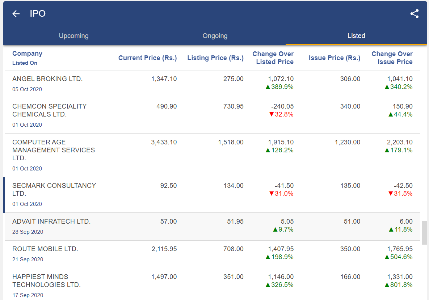Viewport: 429px width, 300px height.
Task: Open the Ongoing IPOs tab
Action: pyautogui.click(x=215, y=36)
